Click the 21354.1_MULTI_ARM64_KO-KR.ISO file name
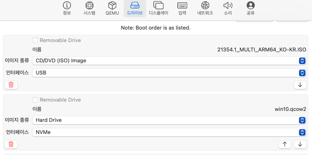Viewport: 312px width, 155px height. [x=262, y=50]
